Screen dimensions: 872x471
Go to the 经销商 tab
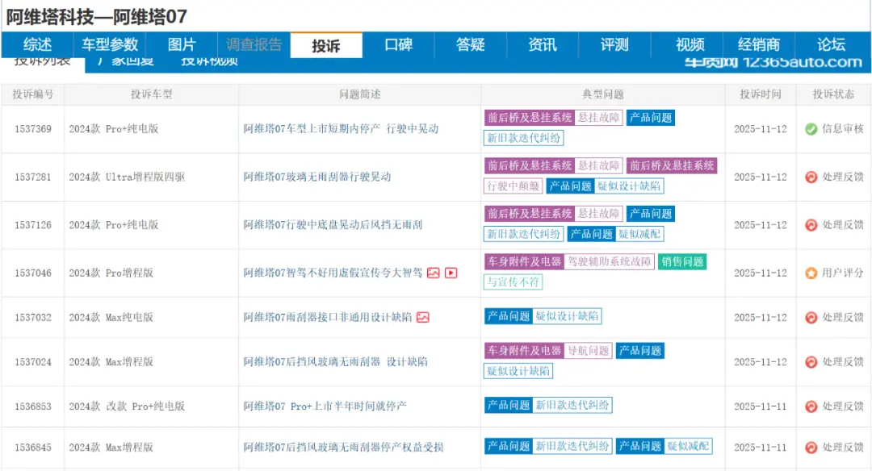click(759, 45)
